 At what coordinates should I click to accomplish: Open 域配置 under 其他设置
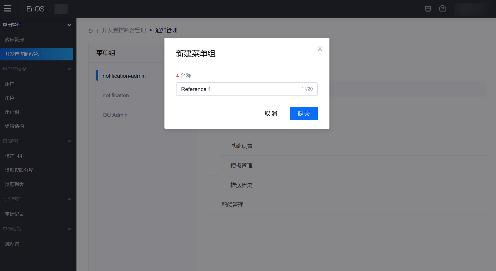[x=12, y=244]
